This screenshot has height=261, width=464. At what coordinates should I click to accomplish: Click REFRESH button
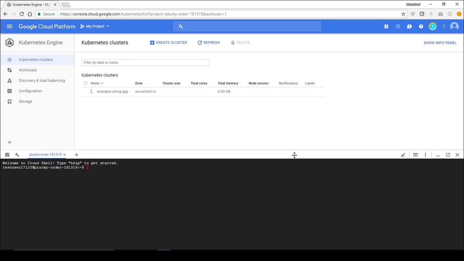pyautogui.click(x=208, y=42)
